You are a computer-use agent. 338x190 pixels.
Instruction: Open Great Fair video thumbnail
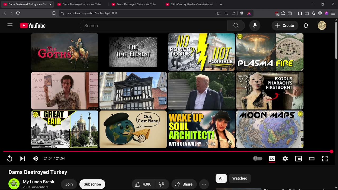tap(65, 129)
